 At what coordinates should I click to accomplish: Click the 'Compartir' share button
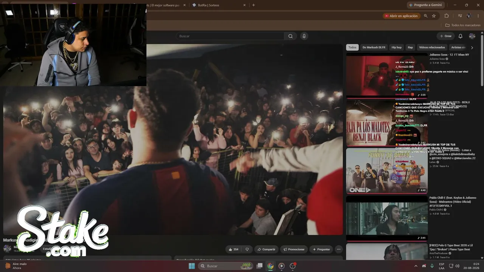pyautogui.click(x=266, y=249)
